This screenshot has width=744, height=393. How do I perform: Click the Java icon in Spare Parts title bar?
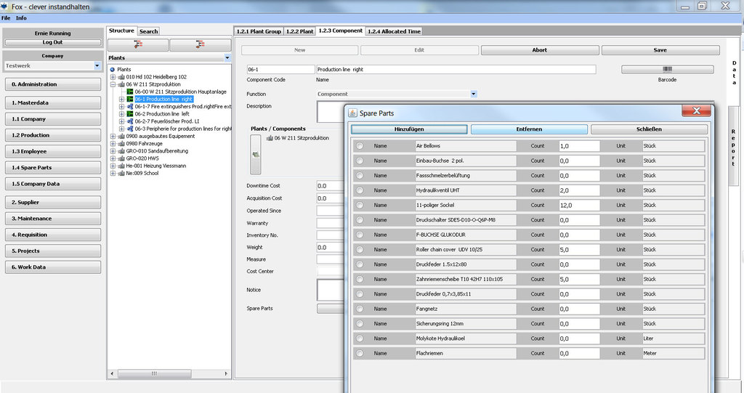point(352,113)
